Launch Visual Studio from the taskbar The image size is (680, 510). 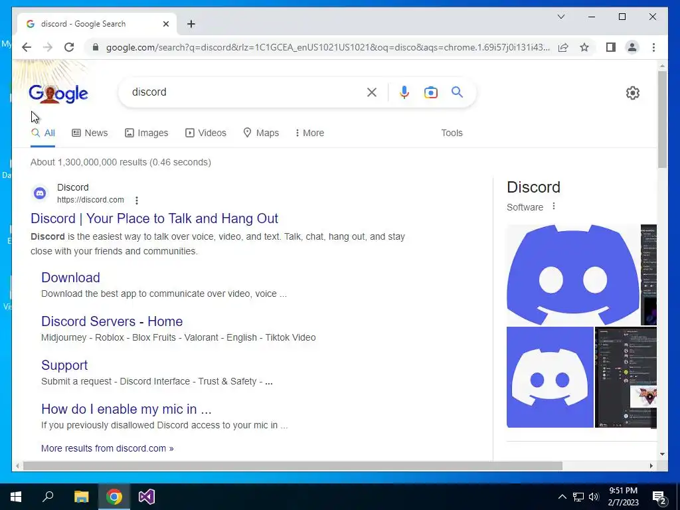pos(147,497)
